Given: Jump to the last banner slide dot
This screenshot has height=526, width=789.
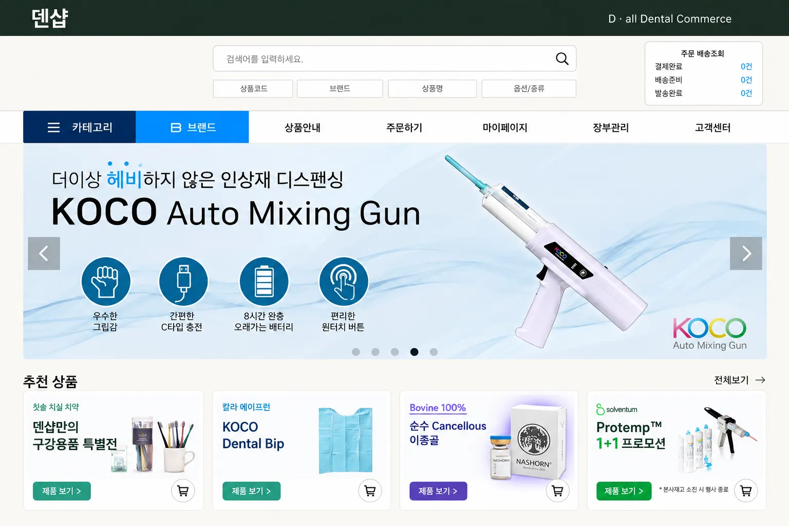Looking at the screenshot, I should coord(434,352).
